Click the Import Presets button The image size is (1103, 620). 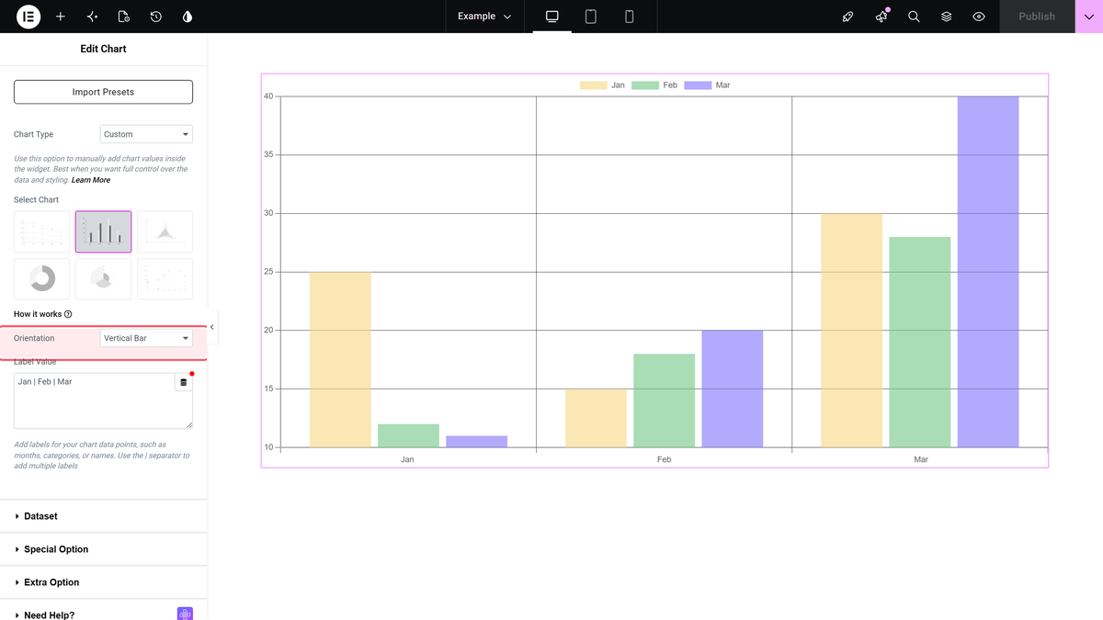[103, 92]
